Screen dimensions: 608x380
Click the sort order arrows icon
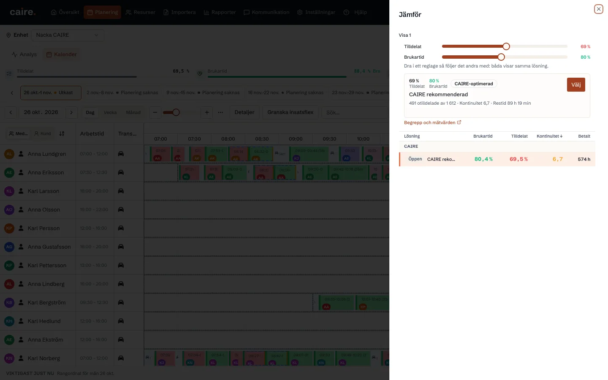click(62, 133)
